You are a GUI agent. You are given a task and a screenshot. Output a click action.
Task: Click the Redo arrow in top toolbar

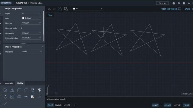[55, 9]
